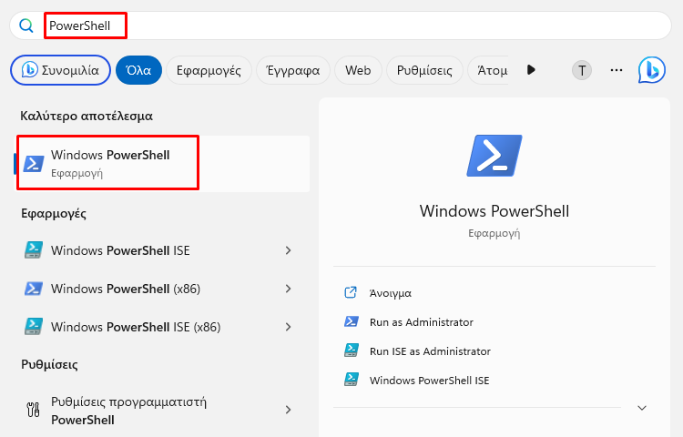Click the PowerShell search text field

pyautogui.click(x=340, y=25)
